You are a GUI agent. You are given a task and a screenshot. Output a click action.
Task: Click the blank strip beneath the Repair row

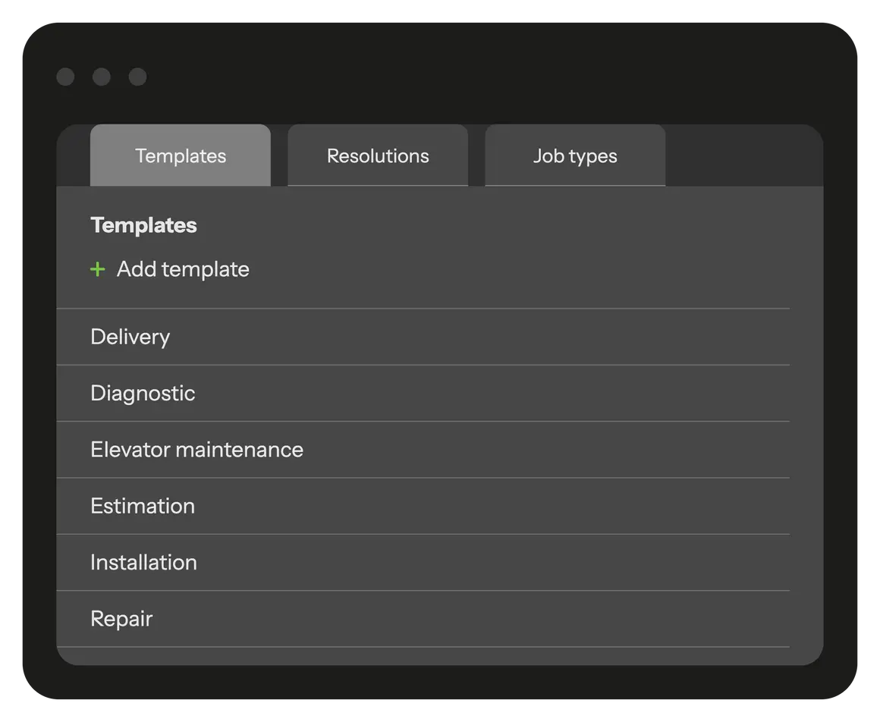tap(423, 656)
